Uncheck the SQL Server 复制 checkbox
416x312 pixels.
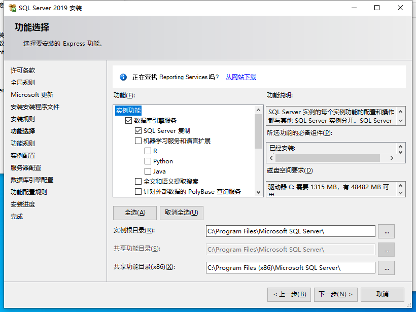tap(138, 131)
